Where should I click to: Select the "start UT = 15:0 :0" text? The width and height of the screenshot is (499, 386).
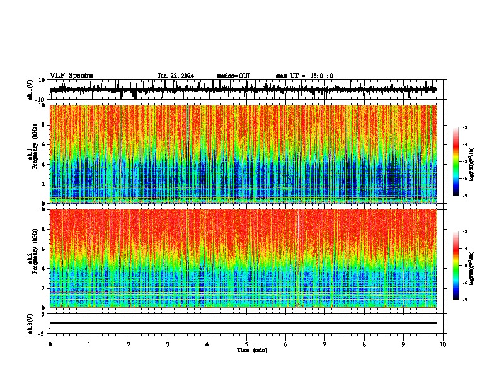(304, 76)
